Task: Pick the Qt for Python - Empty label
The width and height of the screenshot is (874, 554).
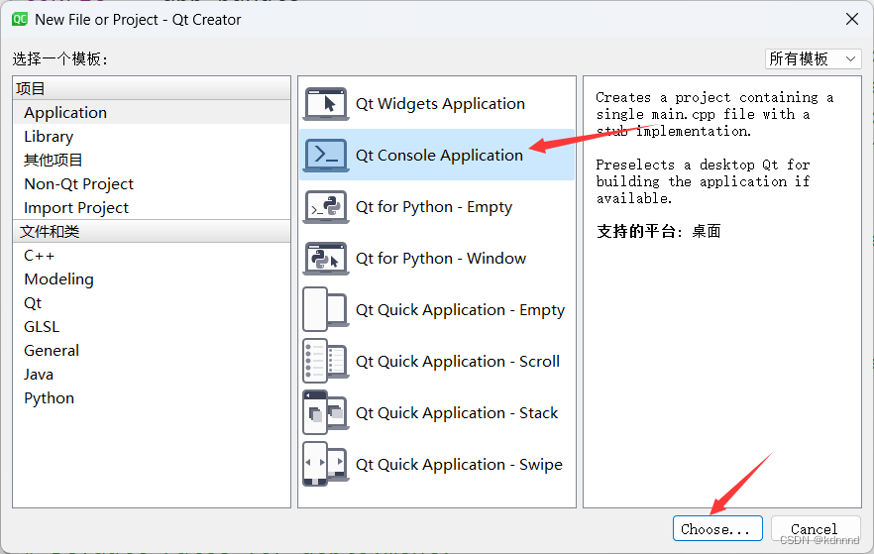Action: [x=434, y=207]
